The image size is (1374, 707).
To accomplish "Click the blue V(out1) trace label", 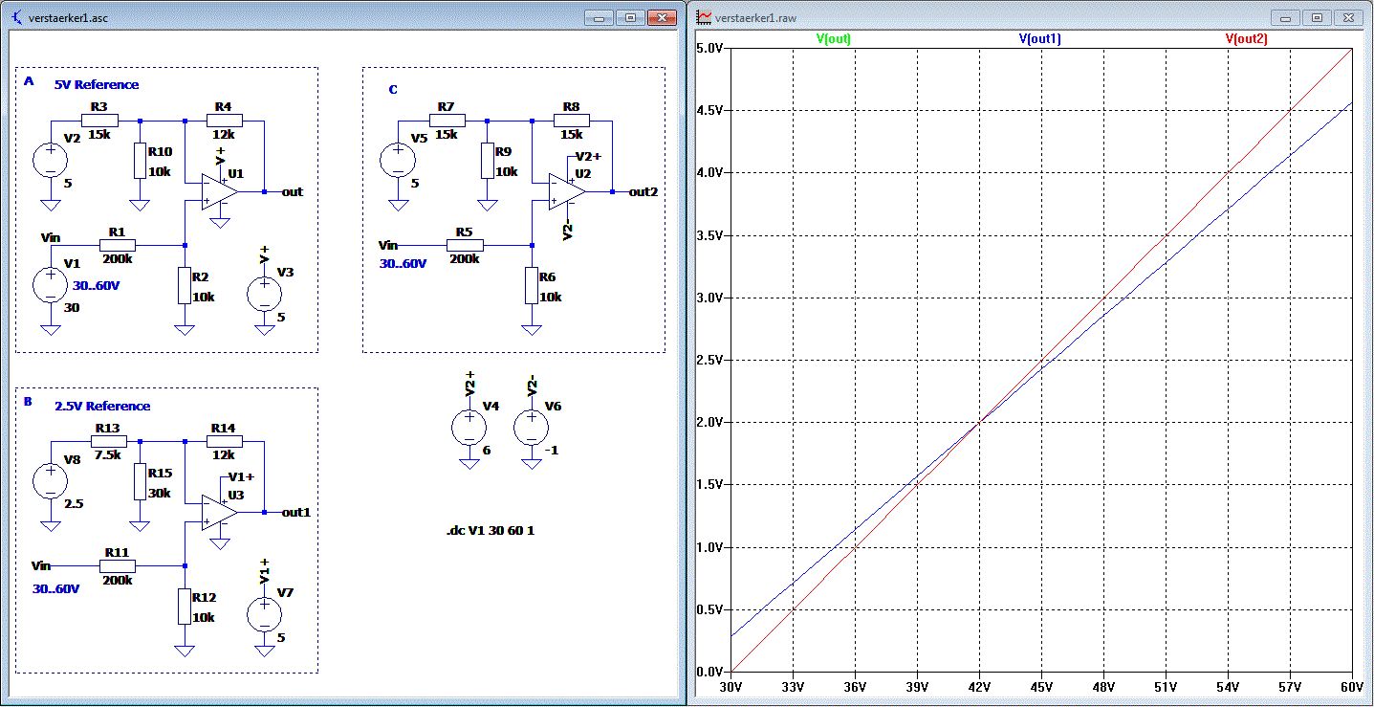I will click(1039, 39).
